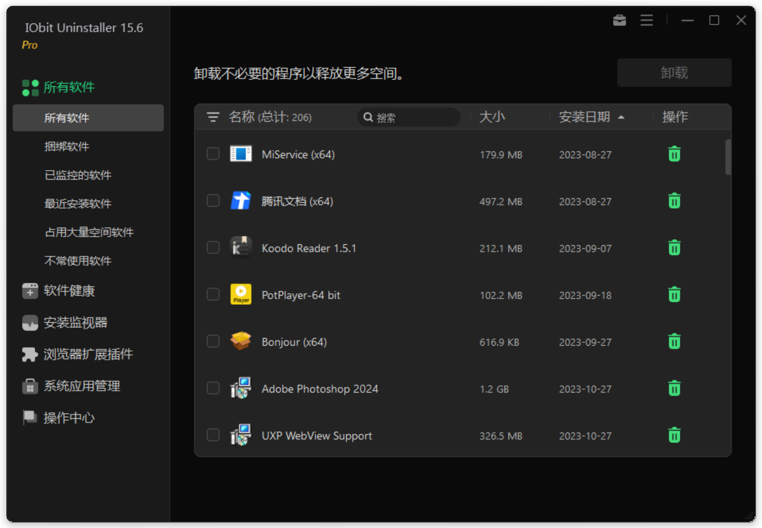Click the Koodo Reader 1.5.1 app icon
The height and width of the screenshot is (528, 762).
241,247
